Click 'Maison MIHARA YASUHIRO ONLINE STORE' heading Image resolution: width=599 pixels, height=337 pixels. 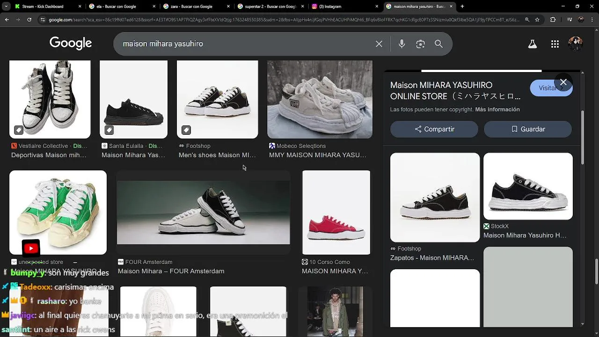(x=455, y=91)
